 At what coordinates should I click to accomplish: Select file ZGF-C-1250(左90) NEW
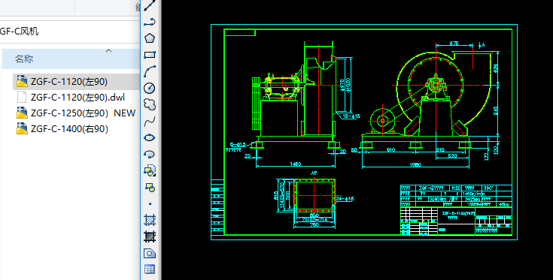[x=83, y=113]
